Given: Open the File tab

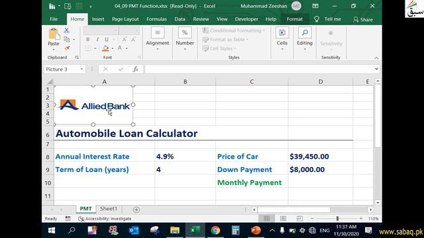Looking at the screenshot, I should tap(54, 19).
